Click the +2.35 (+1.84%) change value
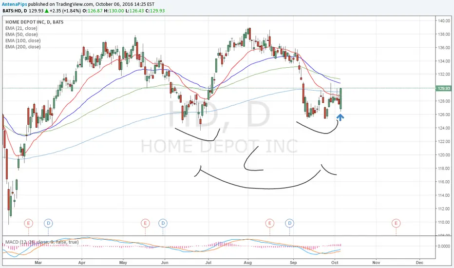The width and height of the screenshot is (454, 268). pyautogui.click(x=65, y=11)
